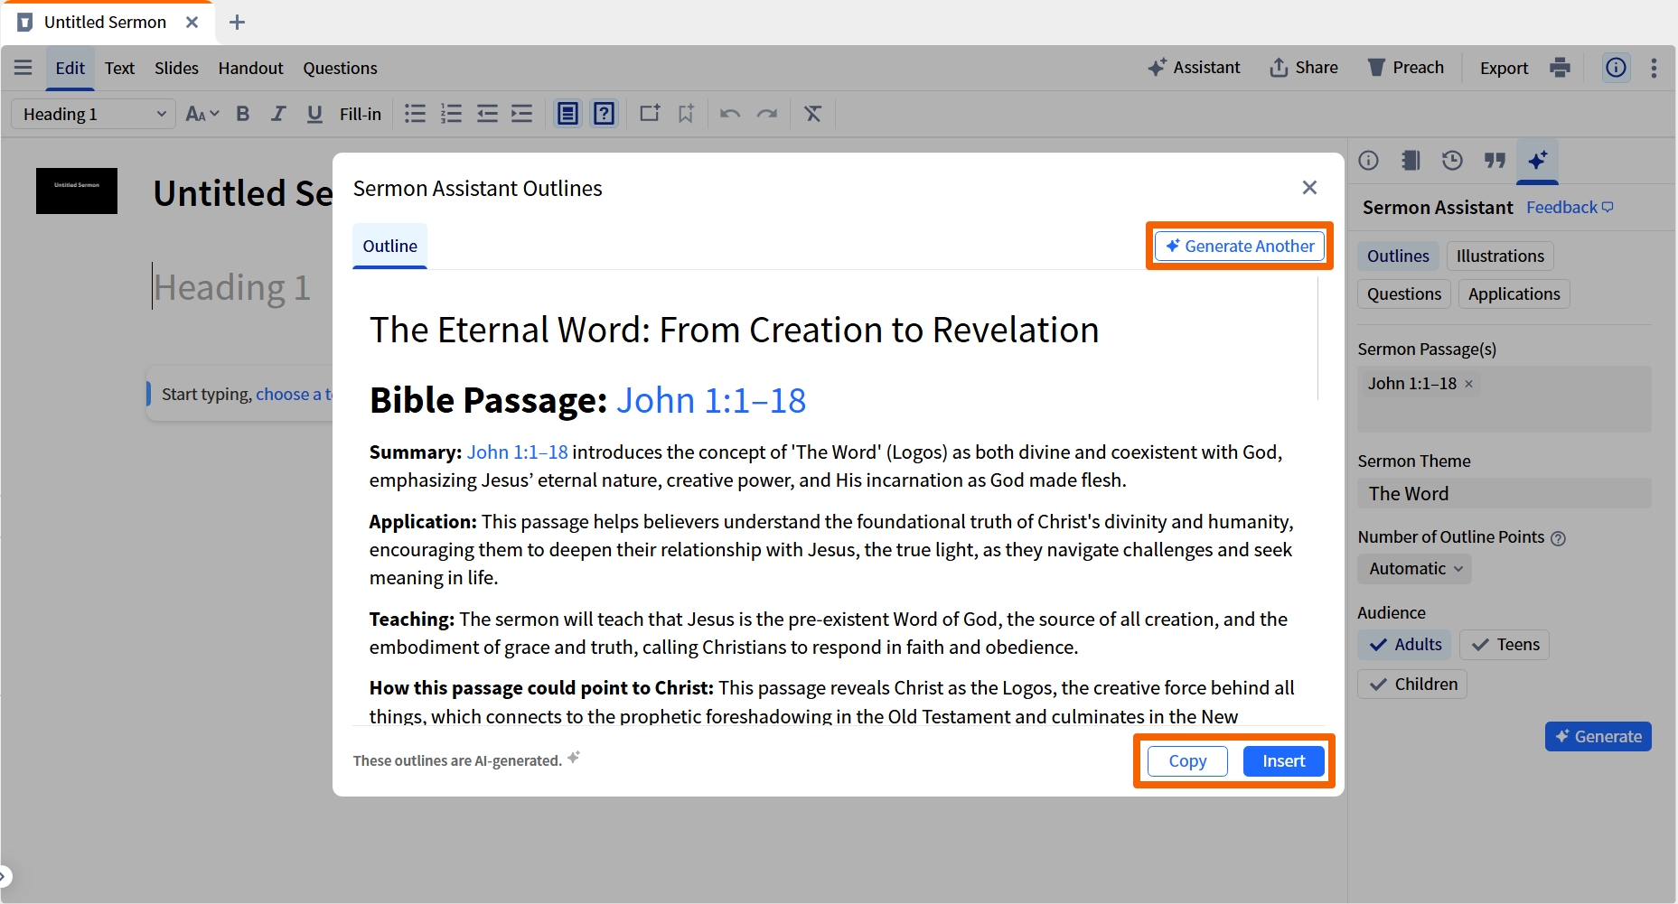Screen dimensions: 1678x904
Task: Open a new browser tab
Action: point(237,23)
